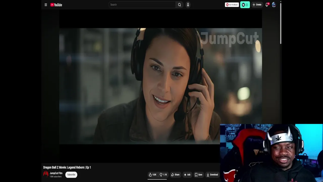Open the YouTube hamburger guide menu

point(46,5)
